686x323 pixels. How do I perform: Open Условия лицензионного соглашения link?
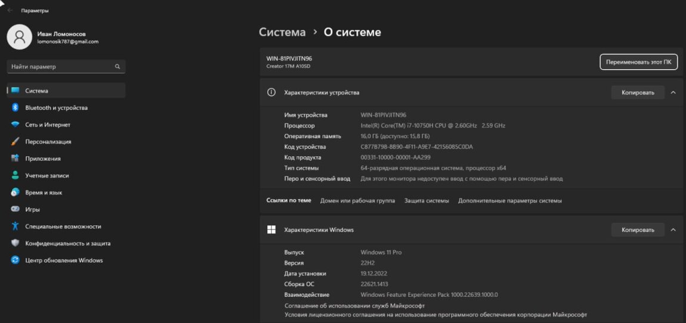point(435,314)
